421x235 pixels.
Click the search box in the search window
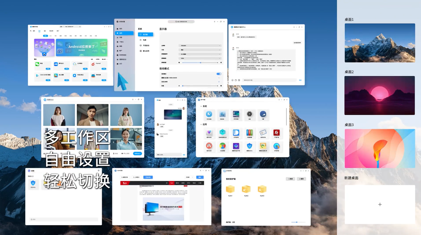[64, 219]
